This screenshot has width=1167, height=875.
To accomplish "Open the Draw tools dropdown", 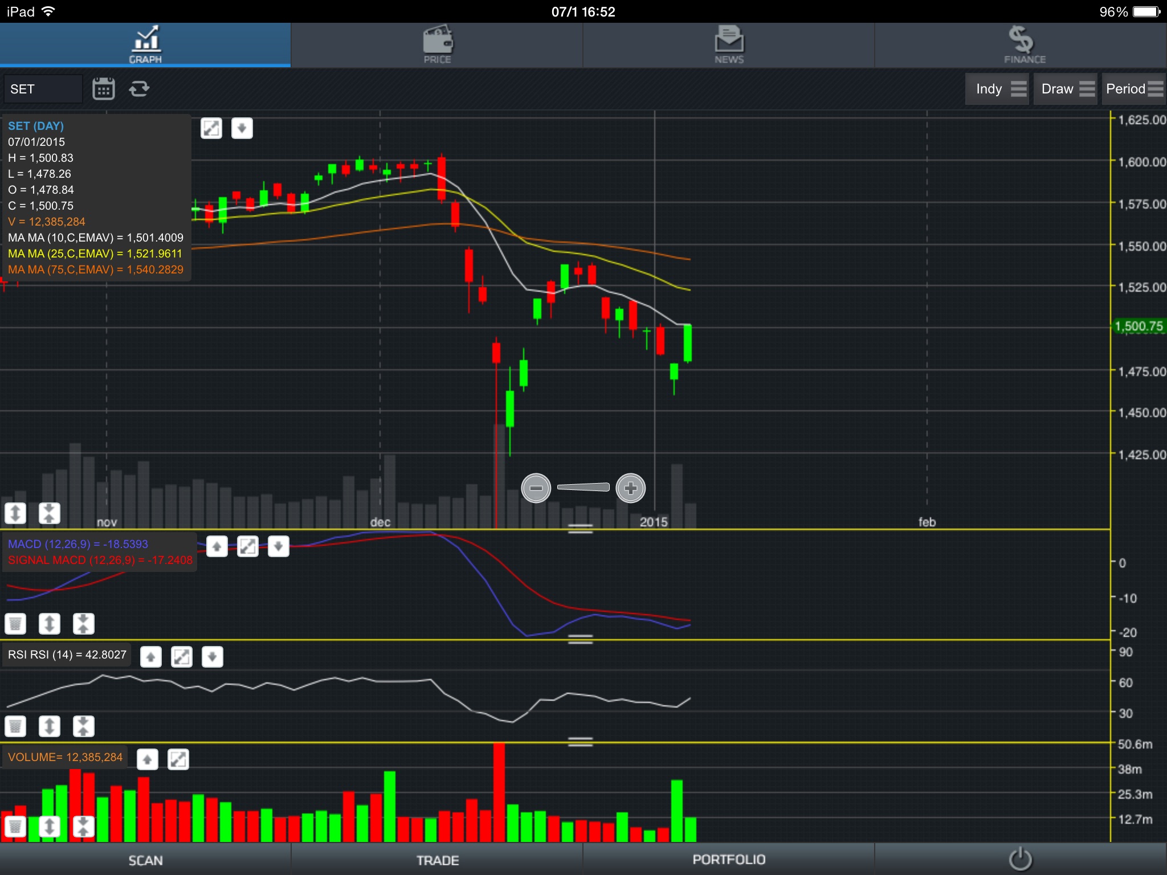I will (x=1065, y=89).
